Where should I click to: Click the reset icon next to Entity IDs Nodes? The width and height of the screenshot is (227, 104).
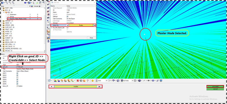[x=94, y=25]
